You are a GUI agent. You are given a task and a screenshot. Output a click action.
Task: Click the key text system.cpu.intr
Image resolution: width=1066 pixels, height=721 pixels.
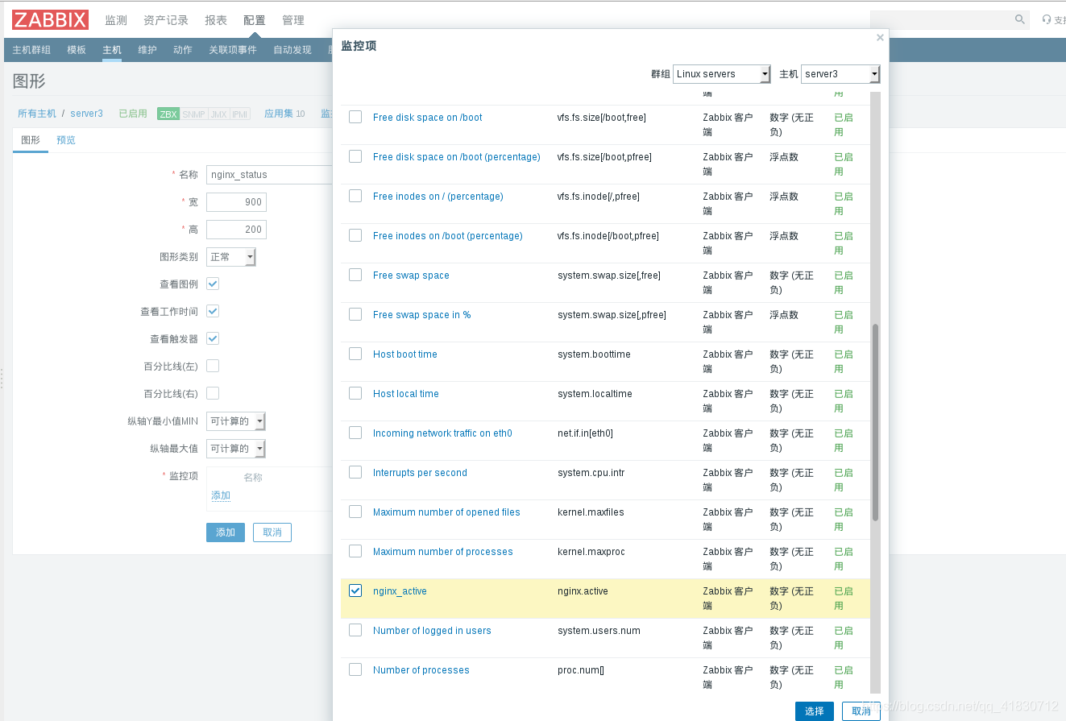tap(591, 473)
